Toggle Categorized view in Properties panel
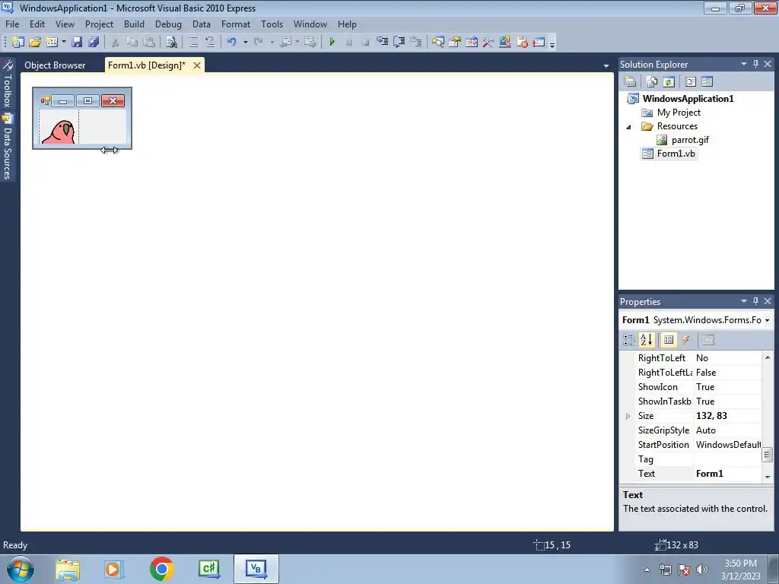Viewport: 779px width, 584px height. coord(629,340)
